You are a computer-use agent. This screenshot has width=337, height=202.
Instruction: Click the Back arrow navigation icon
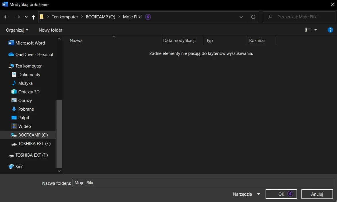(6, 17)
